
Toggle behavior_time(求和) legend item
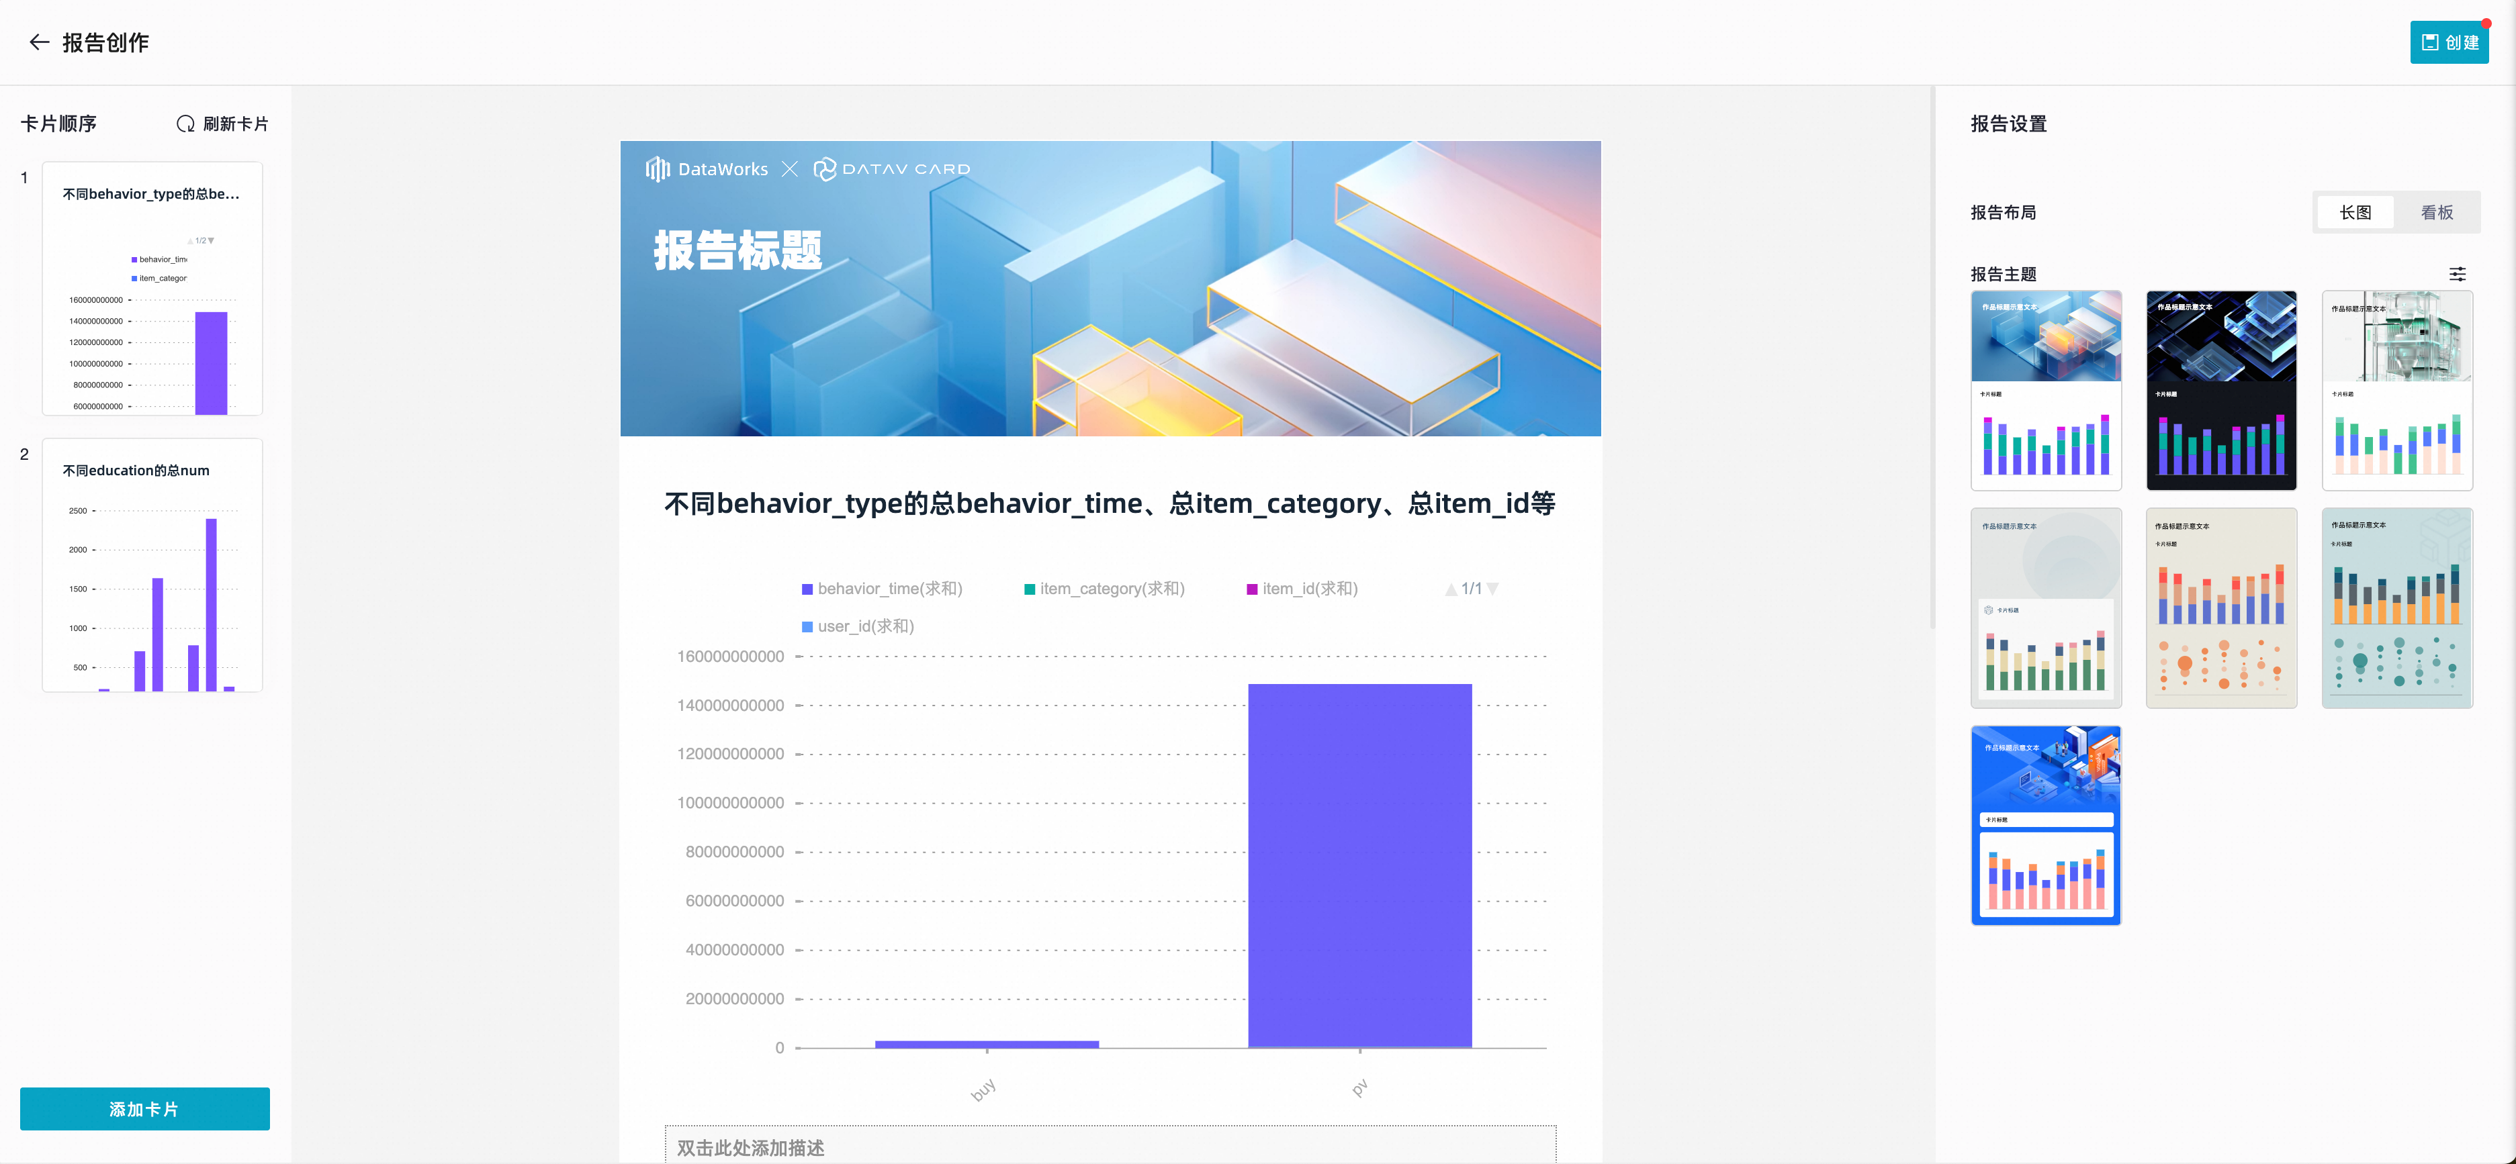click(x=881, y=589)
